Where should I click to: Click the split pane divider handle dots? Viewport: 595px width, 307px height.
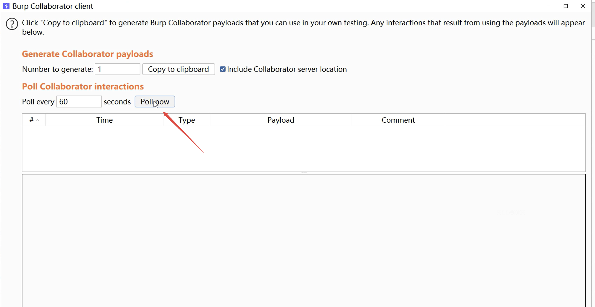[304, 173]
